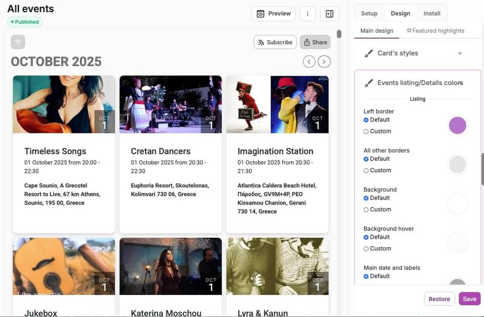484x317 pixels.
Task: Click the Share button
Action: [x=315, y=42]
